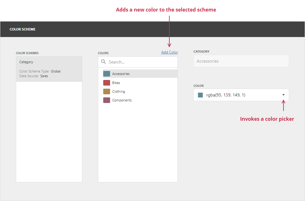Click the search magnifier icon in Colors panel
Viewport: 305px width, 201px height.
(x=104, y=62)
